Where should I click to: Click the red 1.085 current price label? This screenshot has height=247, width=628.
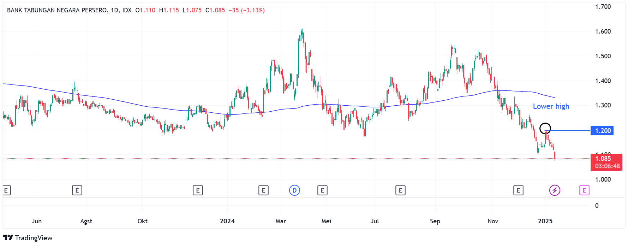603,159
